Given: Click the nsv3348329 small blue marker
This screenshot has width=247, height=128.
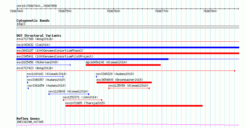Looking at the screenshot, I should [x=96, y=77].
